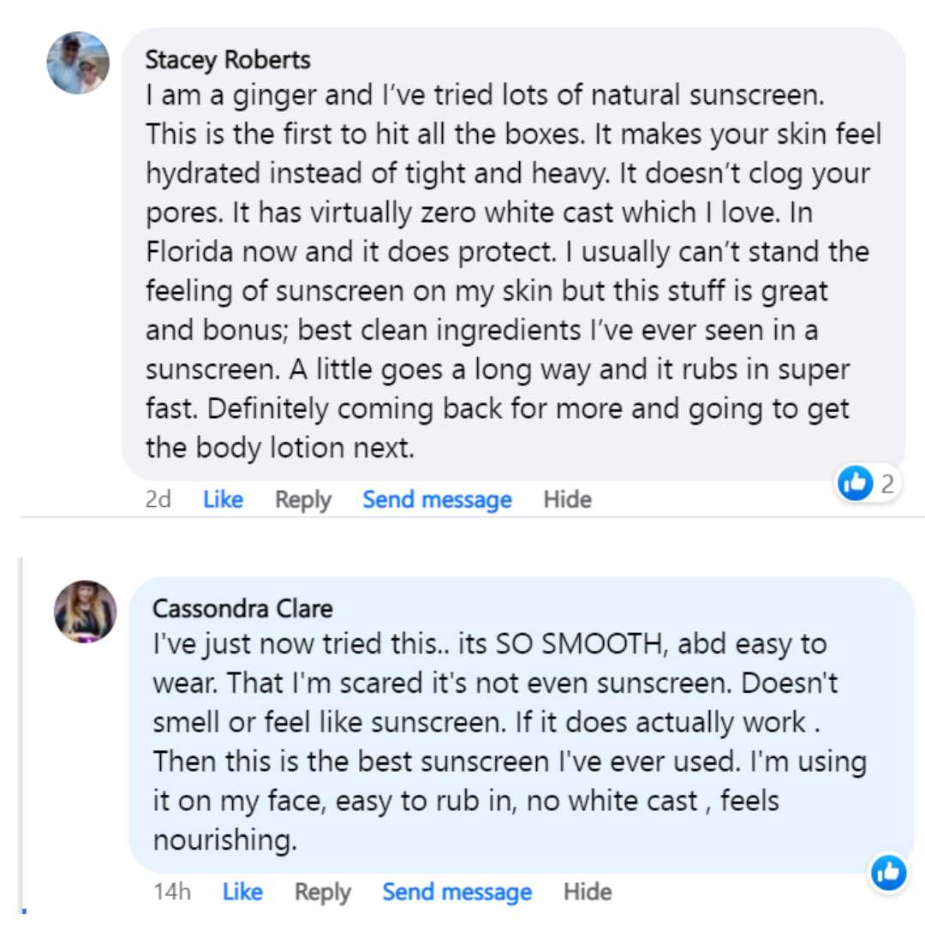Click the 14h timestamp under Cassondra's comment
Viewport: 925px width, 925px height.
point(172,892)
